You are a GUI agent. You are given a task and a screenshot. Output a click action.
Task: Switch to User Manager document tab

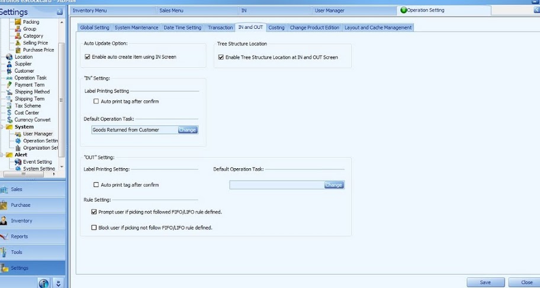[x=354, y=11]
